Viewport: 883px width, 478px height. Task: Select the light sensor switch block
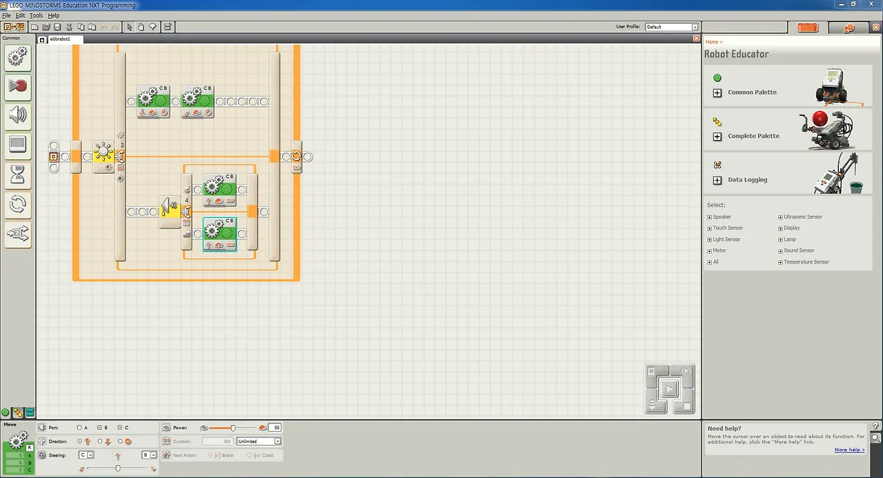(104, 157)
